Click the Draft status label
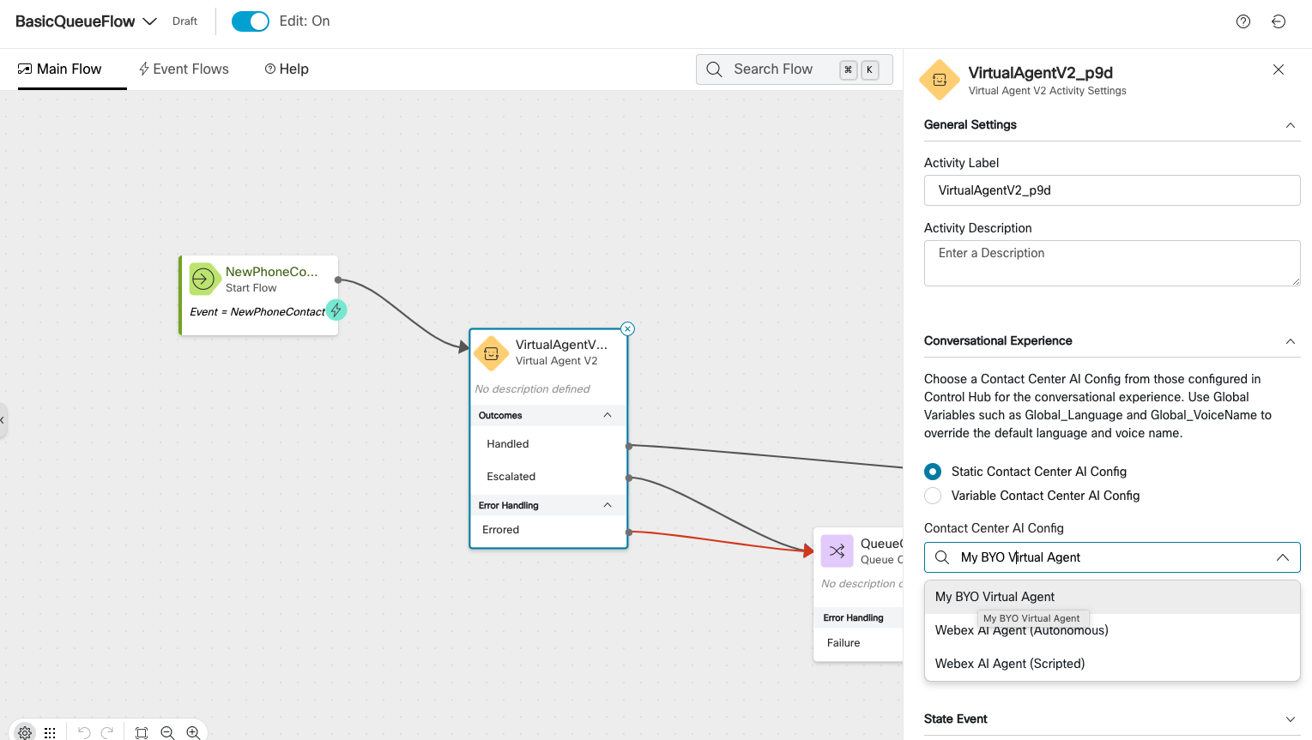Image resolution: width=1312 pixels, height=740 pixels. pos(184,21)
